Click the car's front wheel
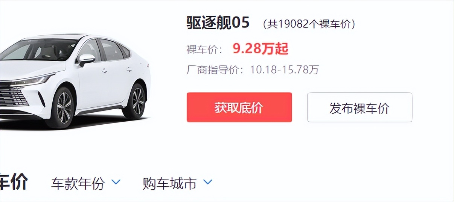 click(x=63, y=108)
